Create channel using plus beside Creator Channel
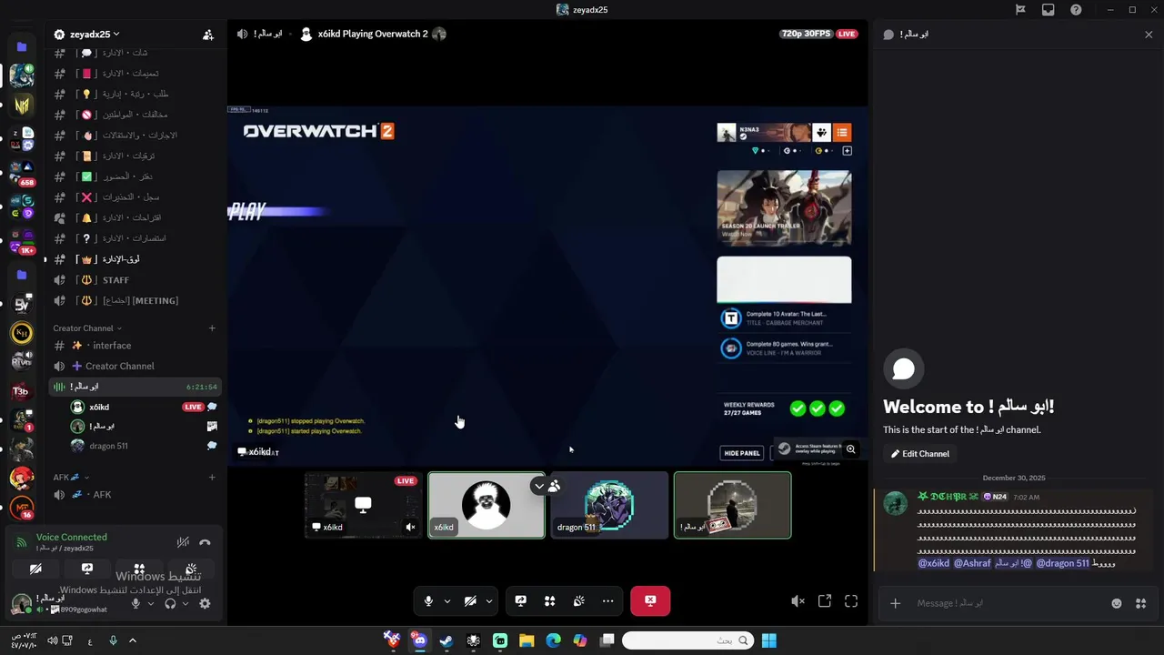 click(x=212, y=328)
